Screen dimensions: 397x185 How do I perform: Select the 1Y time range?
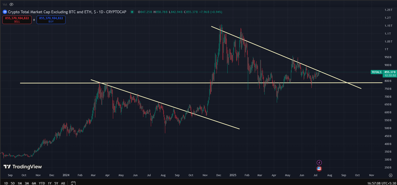(x=50, y=183)
